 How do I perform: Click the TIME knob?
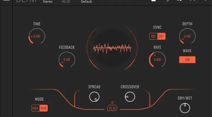pyautogui.click(x=37, y=37)
